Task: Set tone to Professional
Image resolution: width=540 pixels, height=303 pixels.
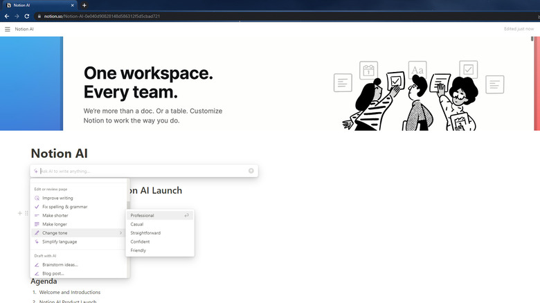Action: point(160,216)
